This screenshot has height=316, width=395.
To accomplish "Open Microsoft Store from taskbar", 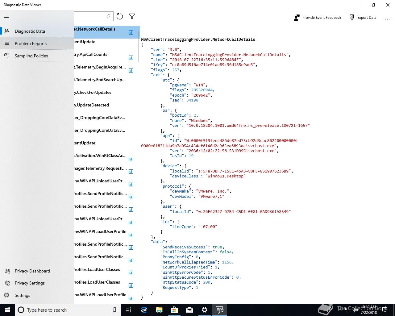I will (x=174, y=310).
